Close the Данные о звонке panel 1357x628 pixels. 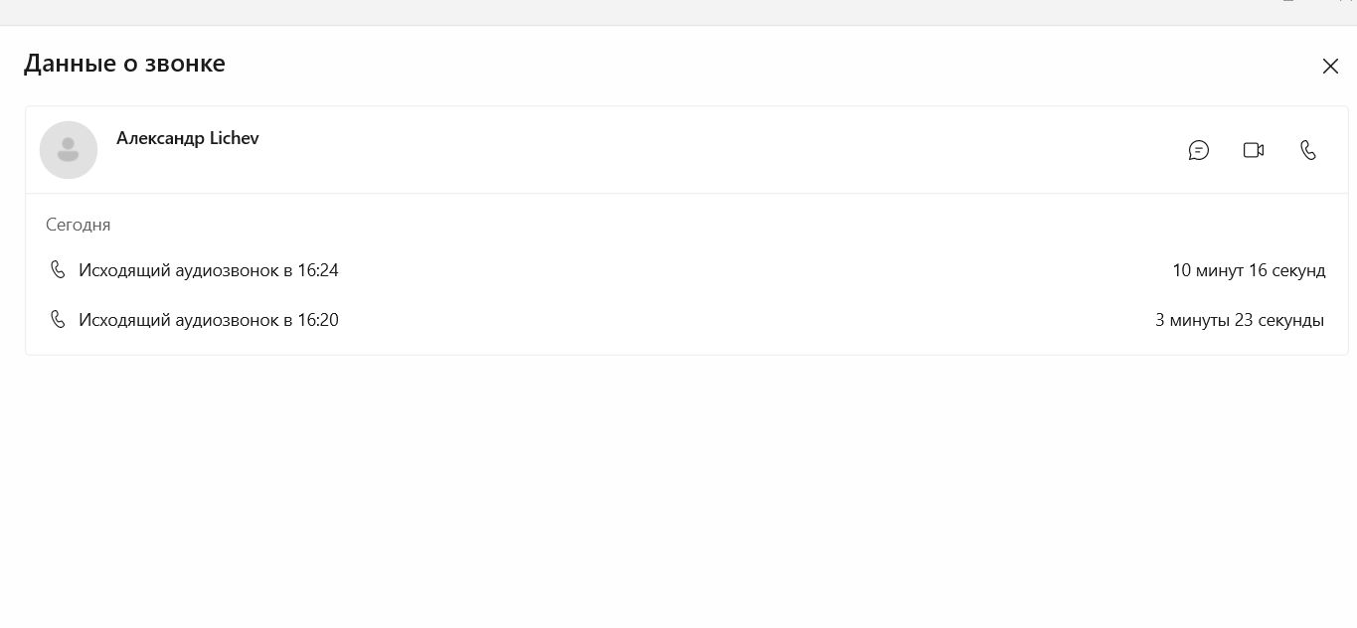coord(1330,67)
